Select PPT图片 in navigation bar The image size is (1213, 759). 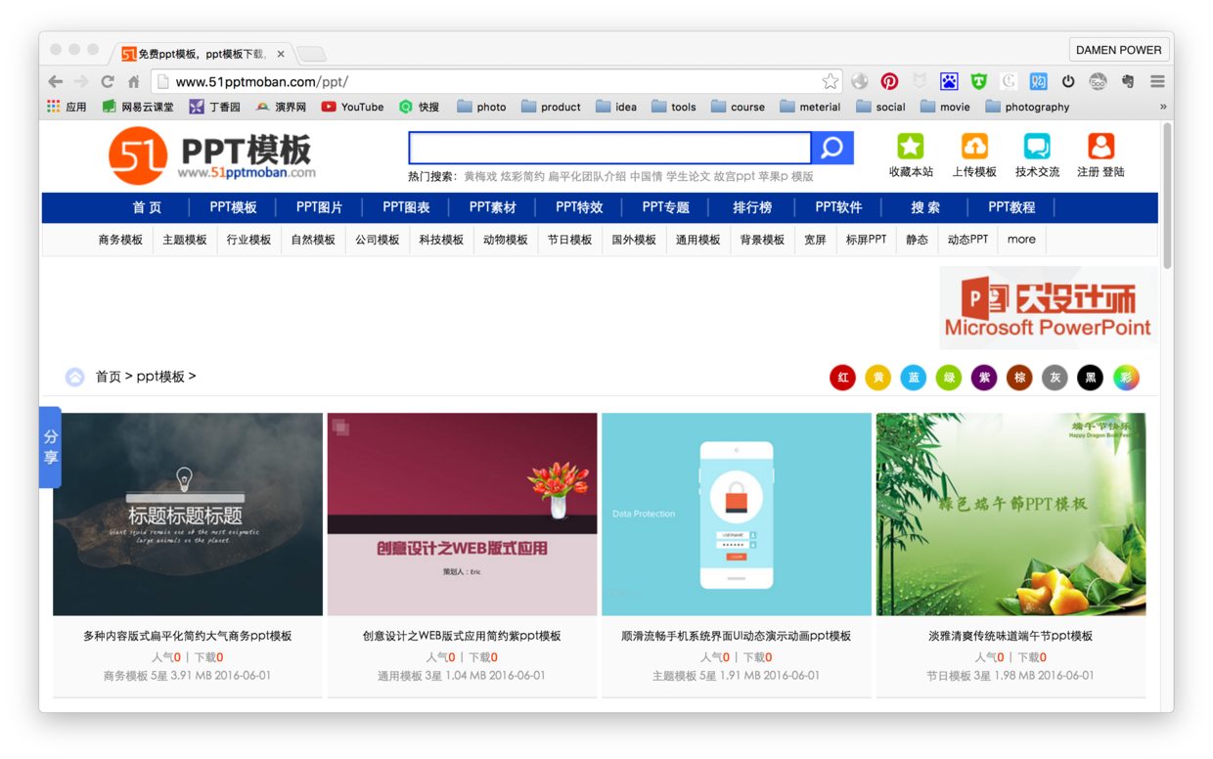[319, 207]
